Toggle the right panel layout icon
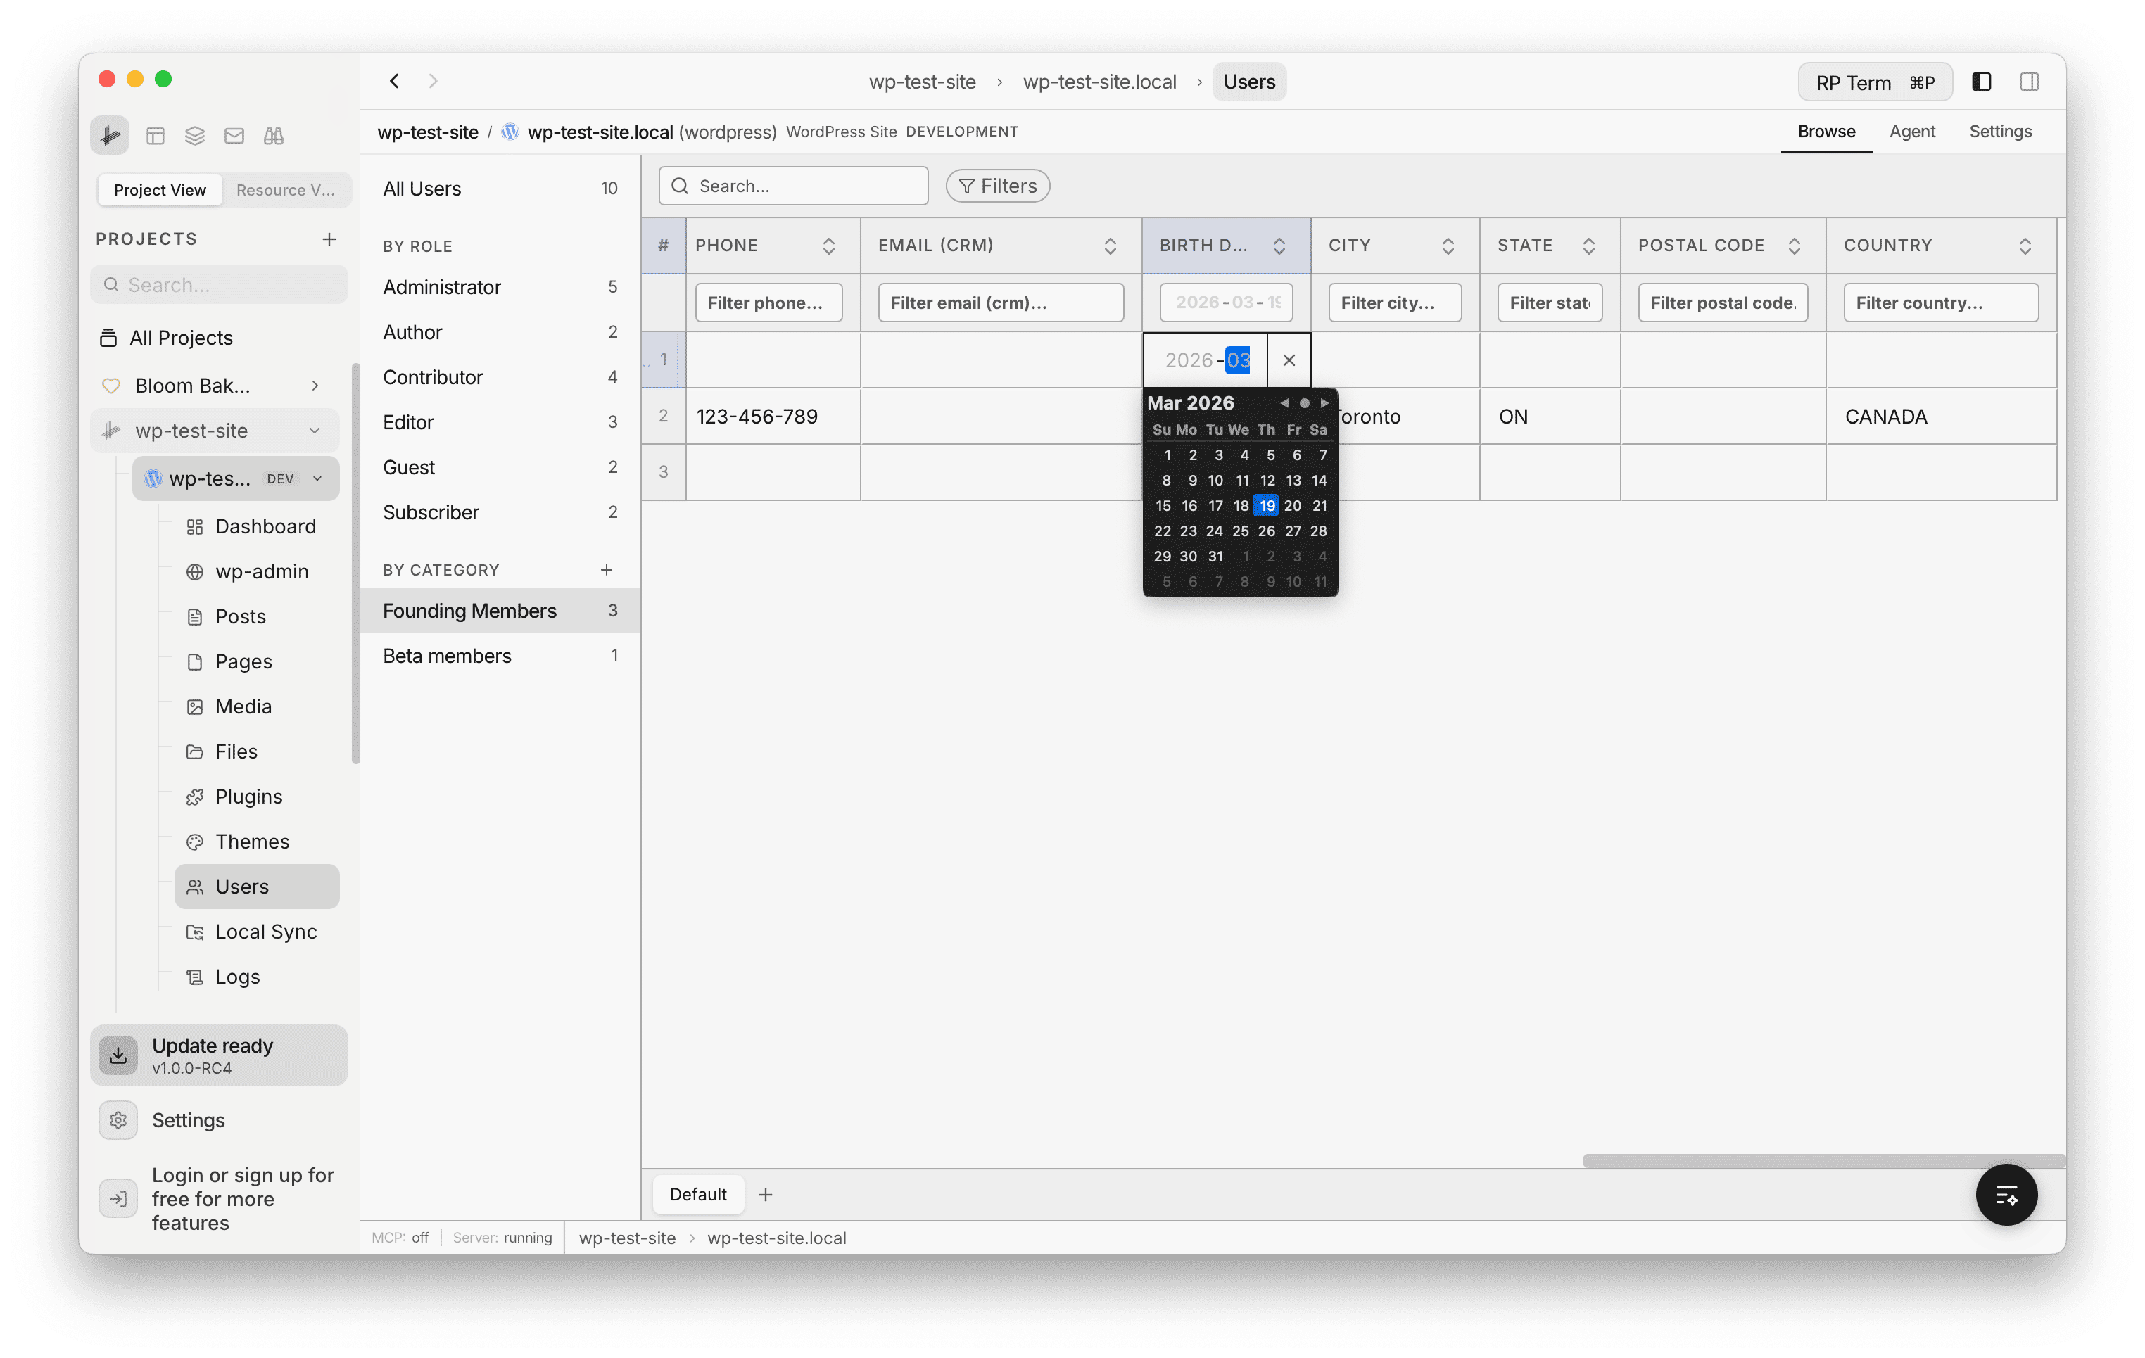 tap(2029, 81)
